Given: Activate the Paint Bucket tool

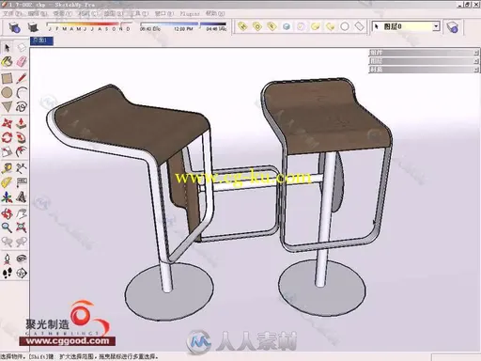Looking at the screenshot, I should [x=8, y=62].
